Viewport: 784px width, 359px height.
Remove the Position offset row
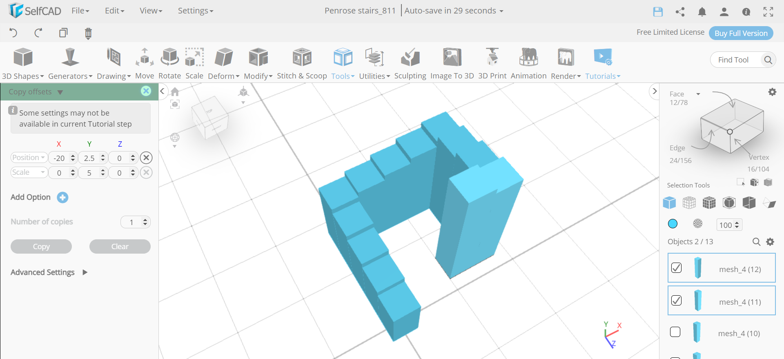pyautogui.click(x=146, y=158)
